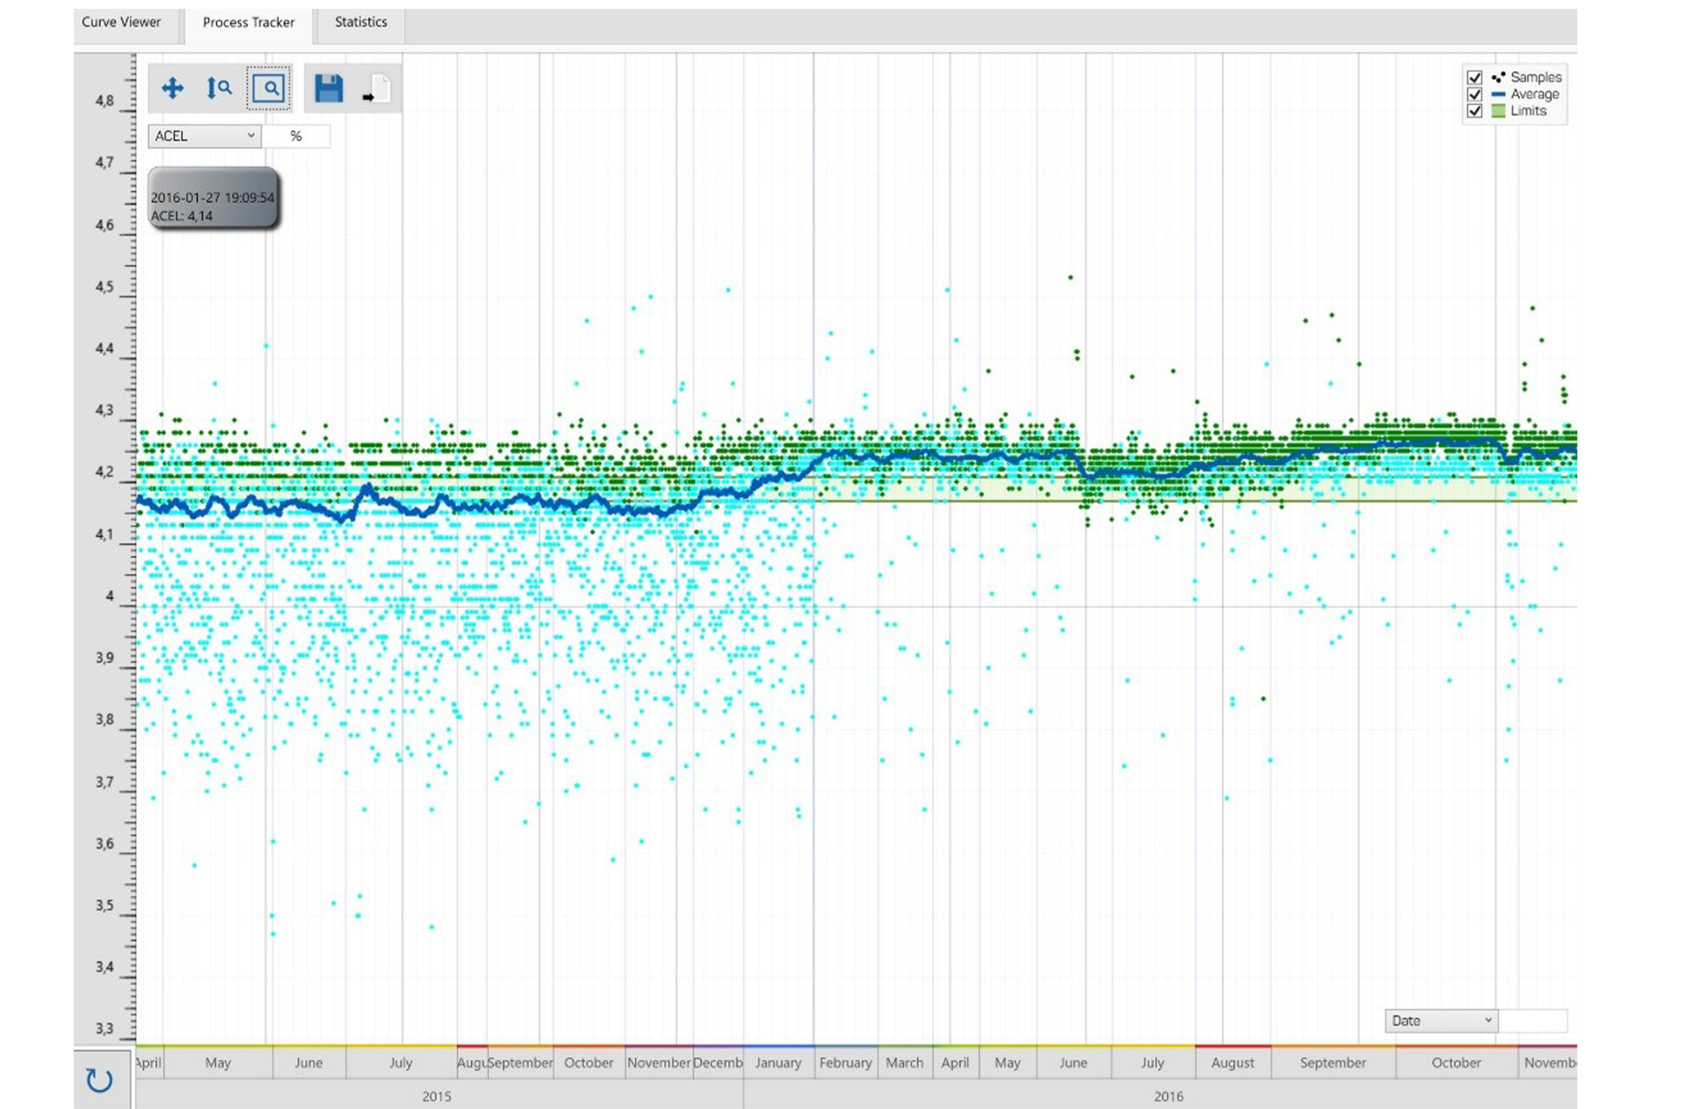
Task: Click the empty field beside Date dropdown
Action: click(x=1532, y=1020)
